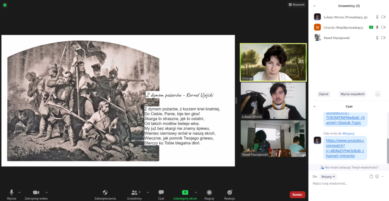
Task: Open the Uczestnicy participants icon in toolbar
Action: coord(134,193)
